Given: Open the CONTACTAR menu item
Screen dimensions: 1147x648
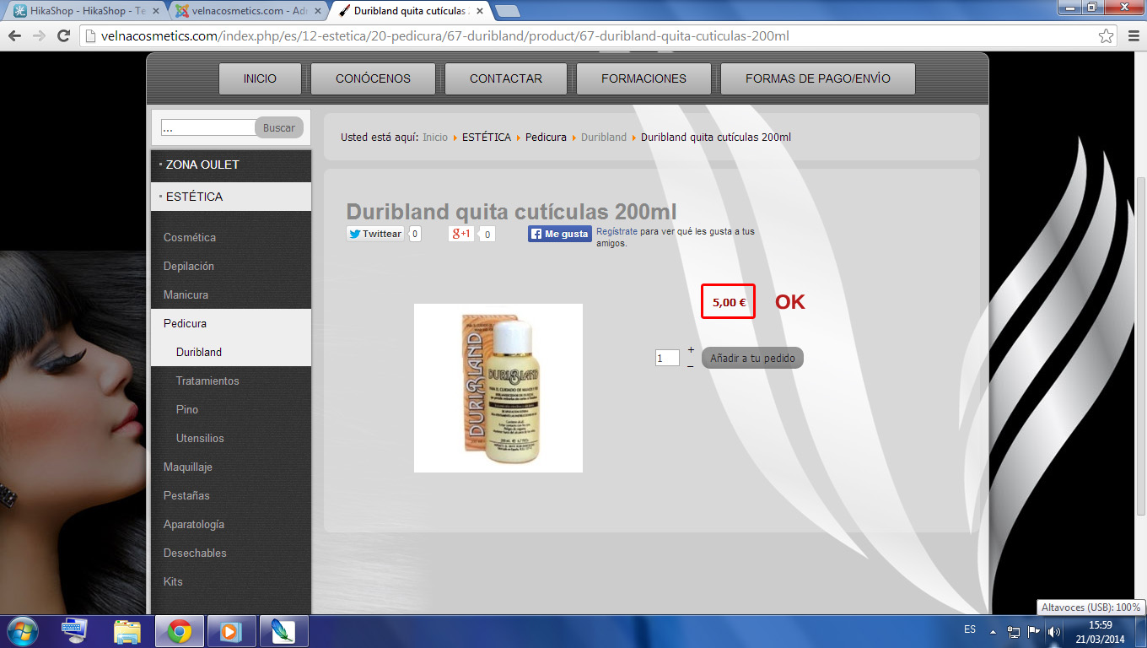Looking at the screenshot, I should [x=506, y=78].
